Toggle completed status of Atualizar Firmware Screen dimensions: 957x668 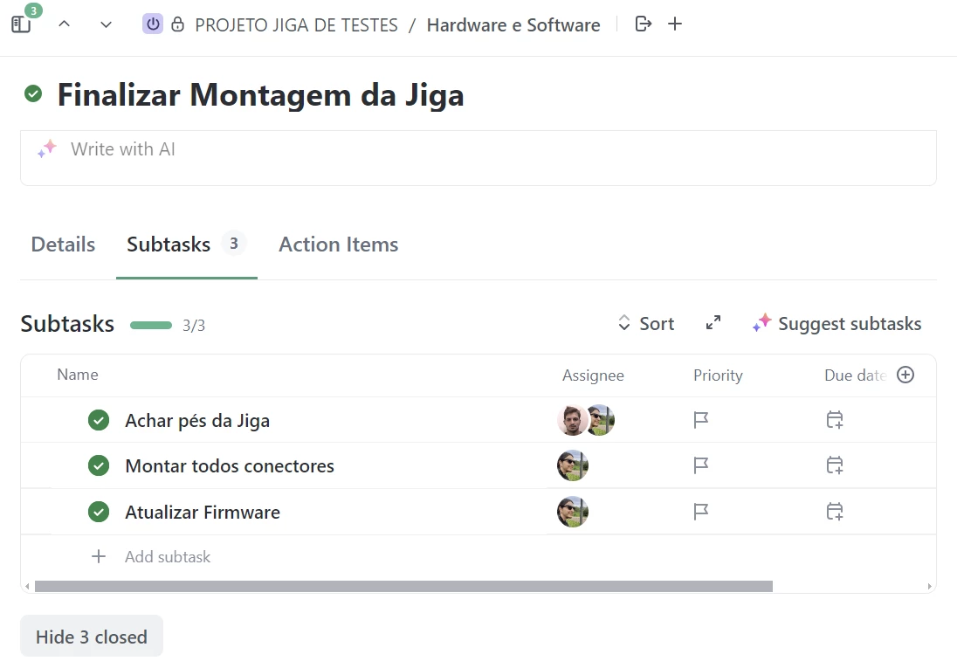click(99, 512)
